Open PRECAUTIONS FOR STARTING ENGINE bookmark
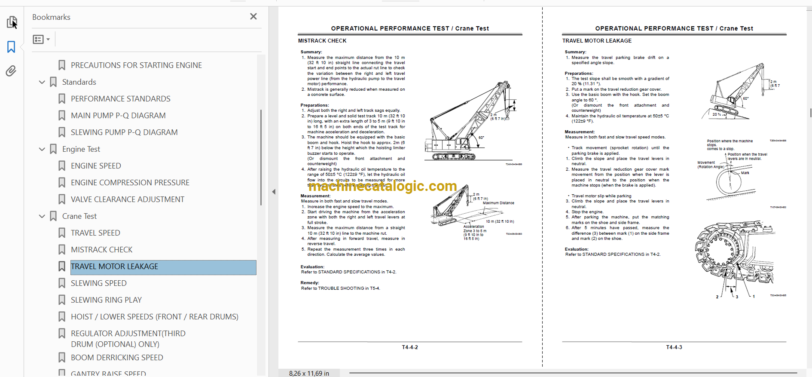 (x=136, y=65)
